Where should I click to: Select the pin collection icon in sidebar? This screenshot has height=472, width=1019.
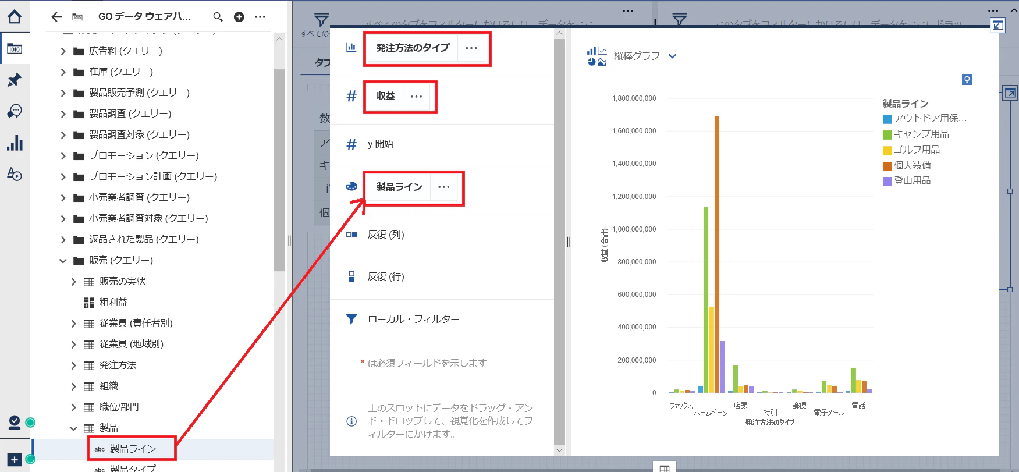point(15,80)
